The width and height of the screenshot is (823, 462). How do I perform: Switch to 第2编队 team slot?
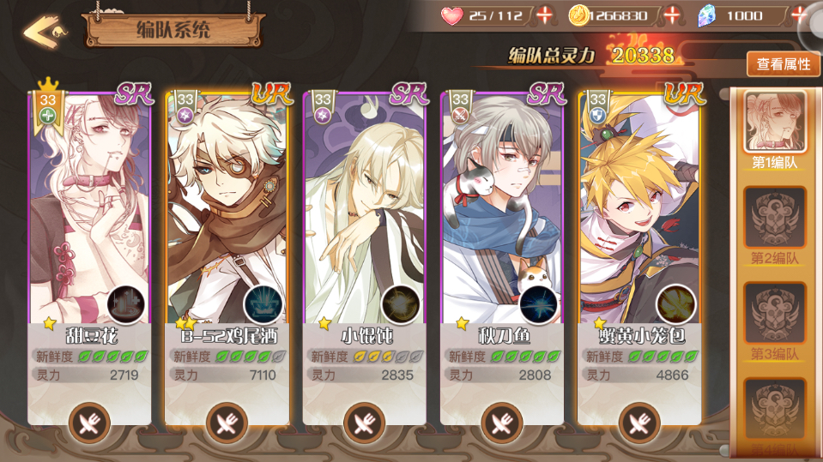pyautogui.click(x=774, y=226)
